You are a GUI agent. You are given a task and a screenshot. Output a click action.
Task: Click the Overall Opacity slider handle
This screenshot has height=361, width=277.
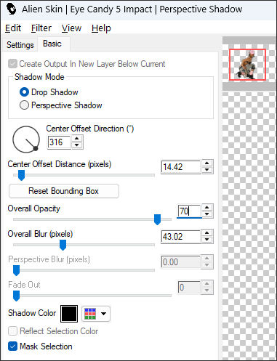(x=157, y=219)
